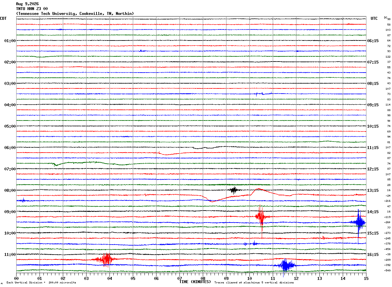Click the blue seismic burst near minute 14.7

pyautogui.click(x=358, y=223)
